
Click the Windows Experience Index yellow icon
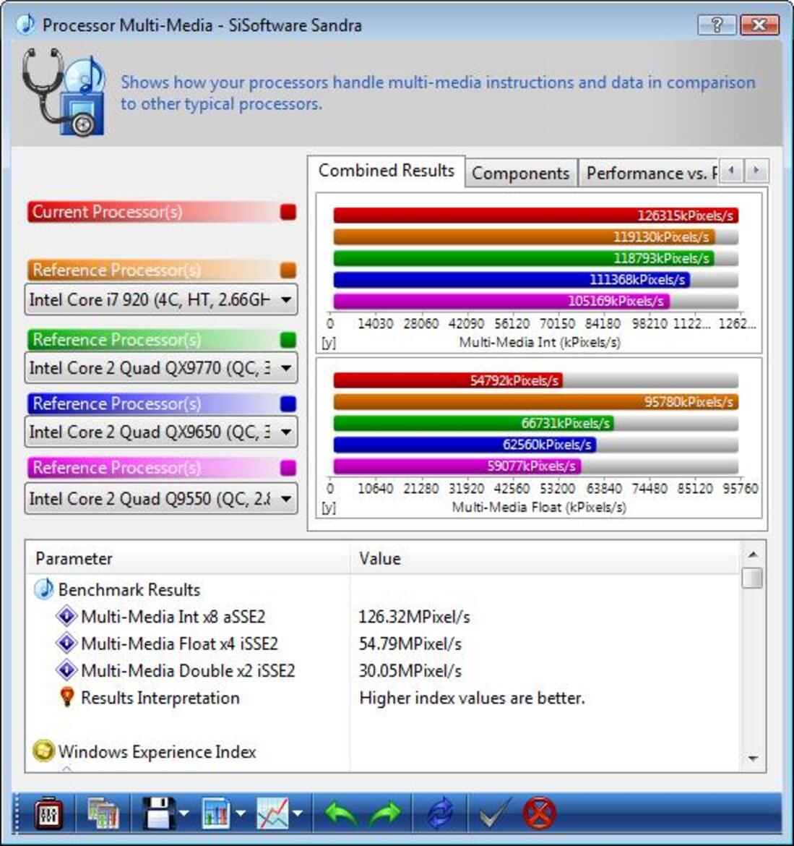point(43,751)
